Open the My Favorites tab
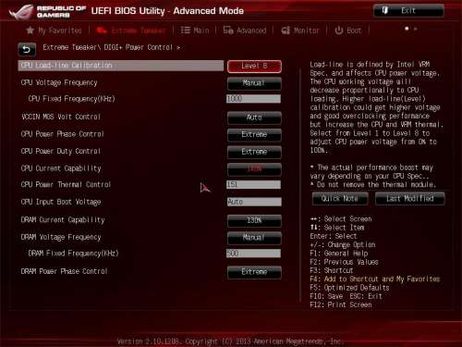The width and height of the screenshot is (462, 347). tap(55, 31)
